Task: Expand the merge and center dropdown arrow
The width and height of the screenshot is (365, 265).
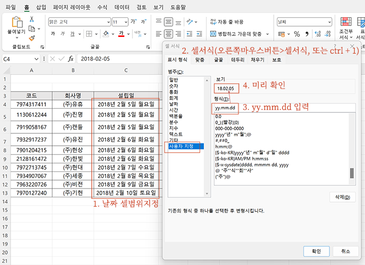Action: coord(267,34)
